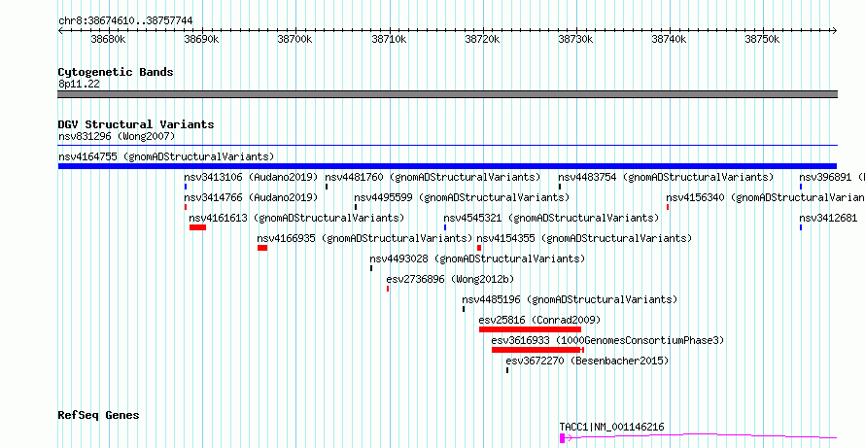This screenshot has height=448, width=865.
Task: Click the 38690k ruler tick label
Action: pos(202,39)
